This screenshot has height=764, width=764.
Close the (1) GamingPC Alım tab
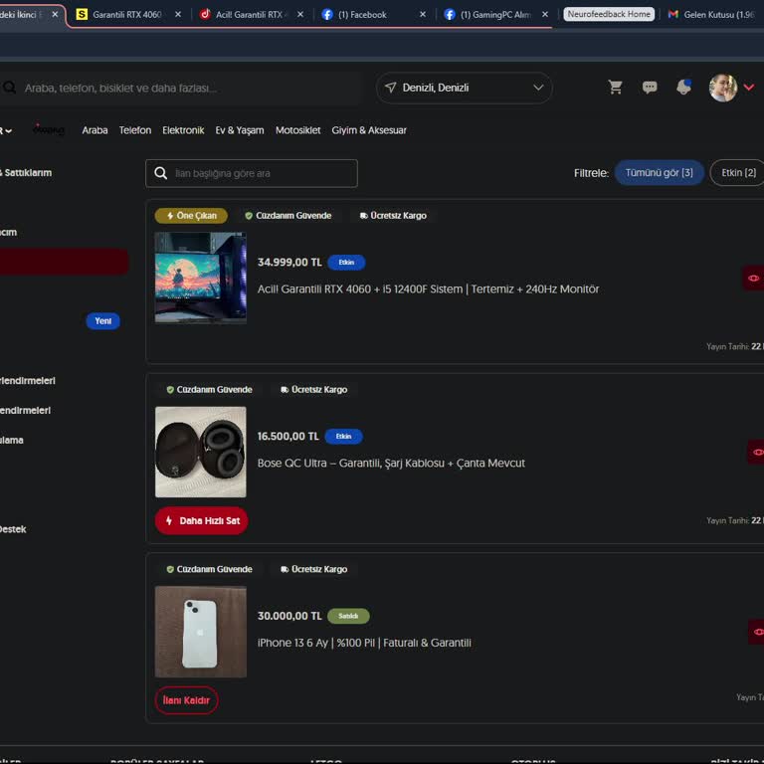point(545,14)
